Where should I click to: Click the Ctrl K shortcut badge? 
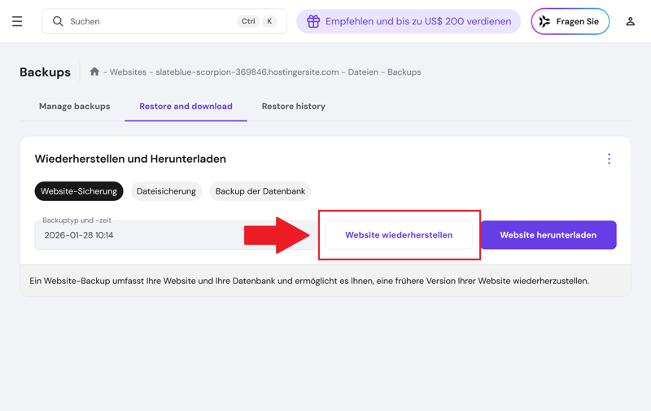coord(257,22)
